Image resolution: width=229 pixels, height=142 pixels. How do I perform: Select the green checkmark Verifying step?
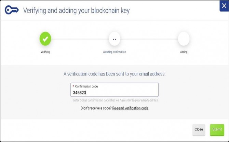pos(45,39)
